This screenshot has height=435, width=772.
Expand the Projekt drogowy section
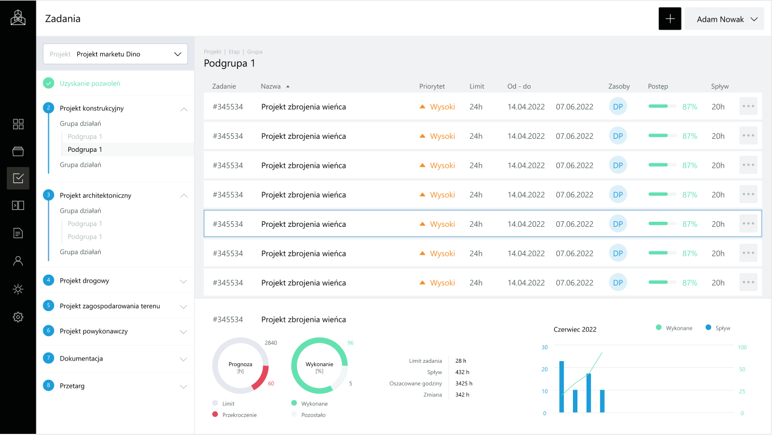183,281
